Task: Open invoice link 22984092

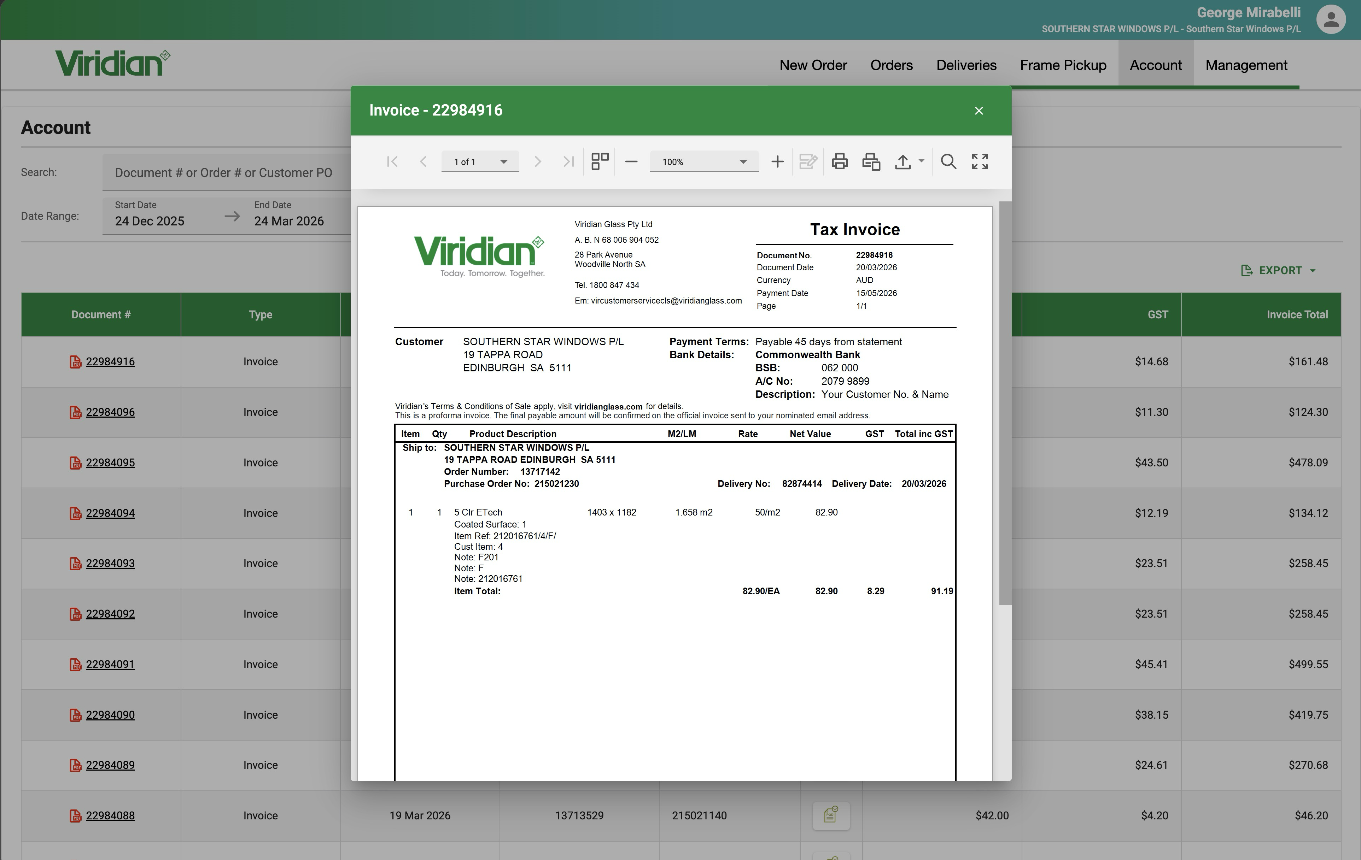Action: (x=110, y=614)
